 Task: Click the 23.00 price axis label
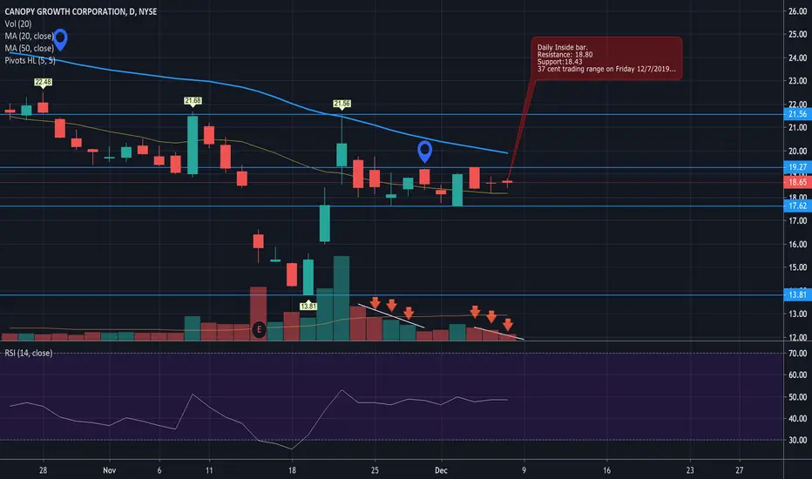[x=797, y=81]
